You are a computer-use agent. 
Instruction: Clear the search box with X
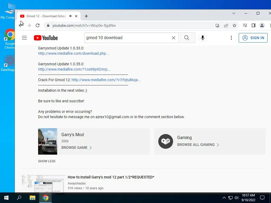pos(174,38)
